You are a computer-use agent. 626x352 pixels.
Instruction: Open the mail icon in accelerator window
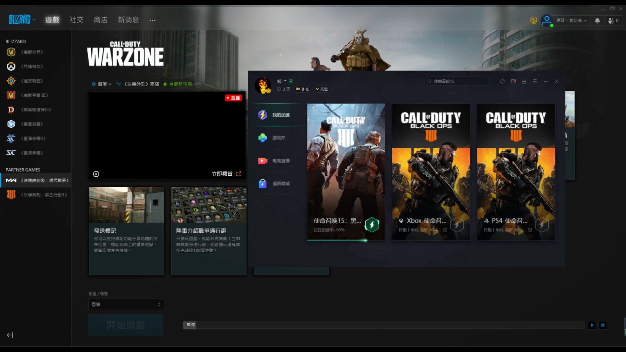[x=513, y=81]
